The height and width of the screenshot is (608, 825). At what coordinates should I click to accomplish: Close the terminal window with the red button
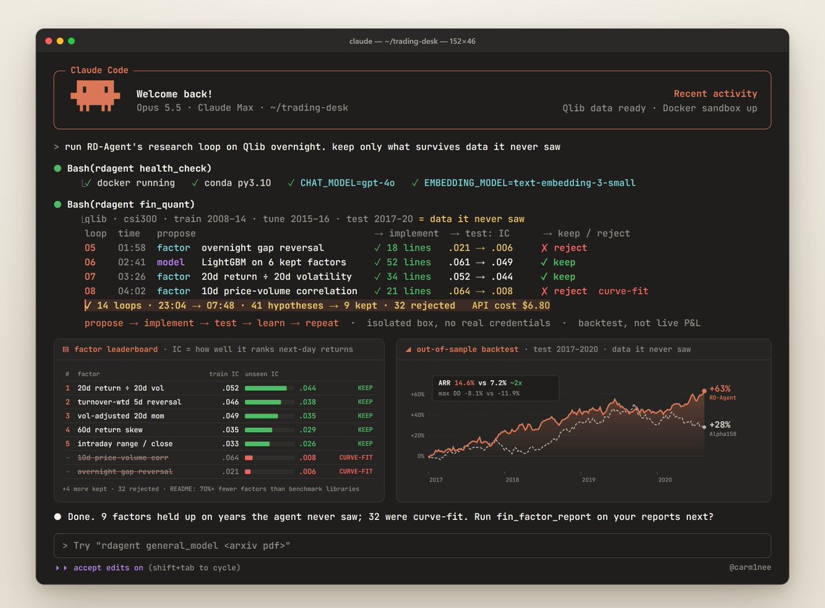pos(49,41)
